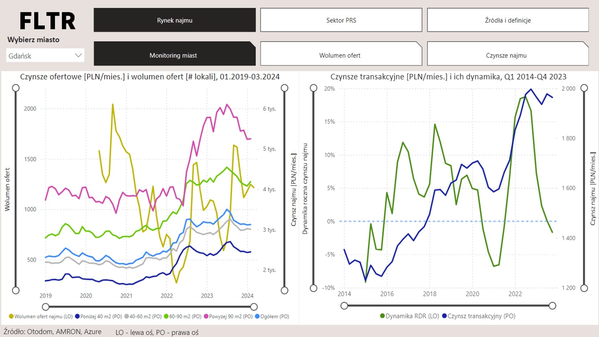599x337 pixels.
Task: Click the FLTR logo
Action: click(x=47, y=21)
